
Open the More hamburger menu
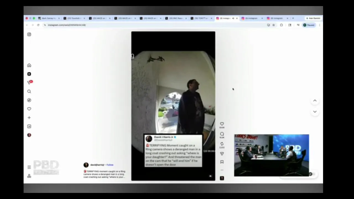click(x=29, y=167)
